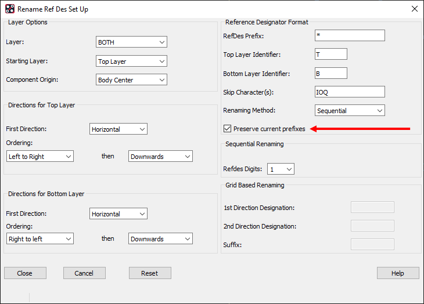Open Top Layer First Direction dropdown
The image size is (424, 304).
point(118,129)
